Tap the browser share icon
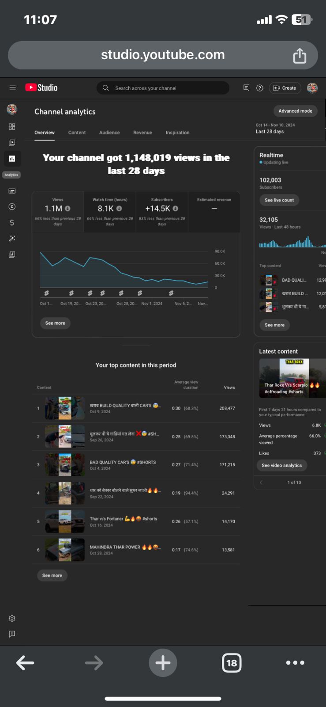Screen dimensions: 326x707 300,56
